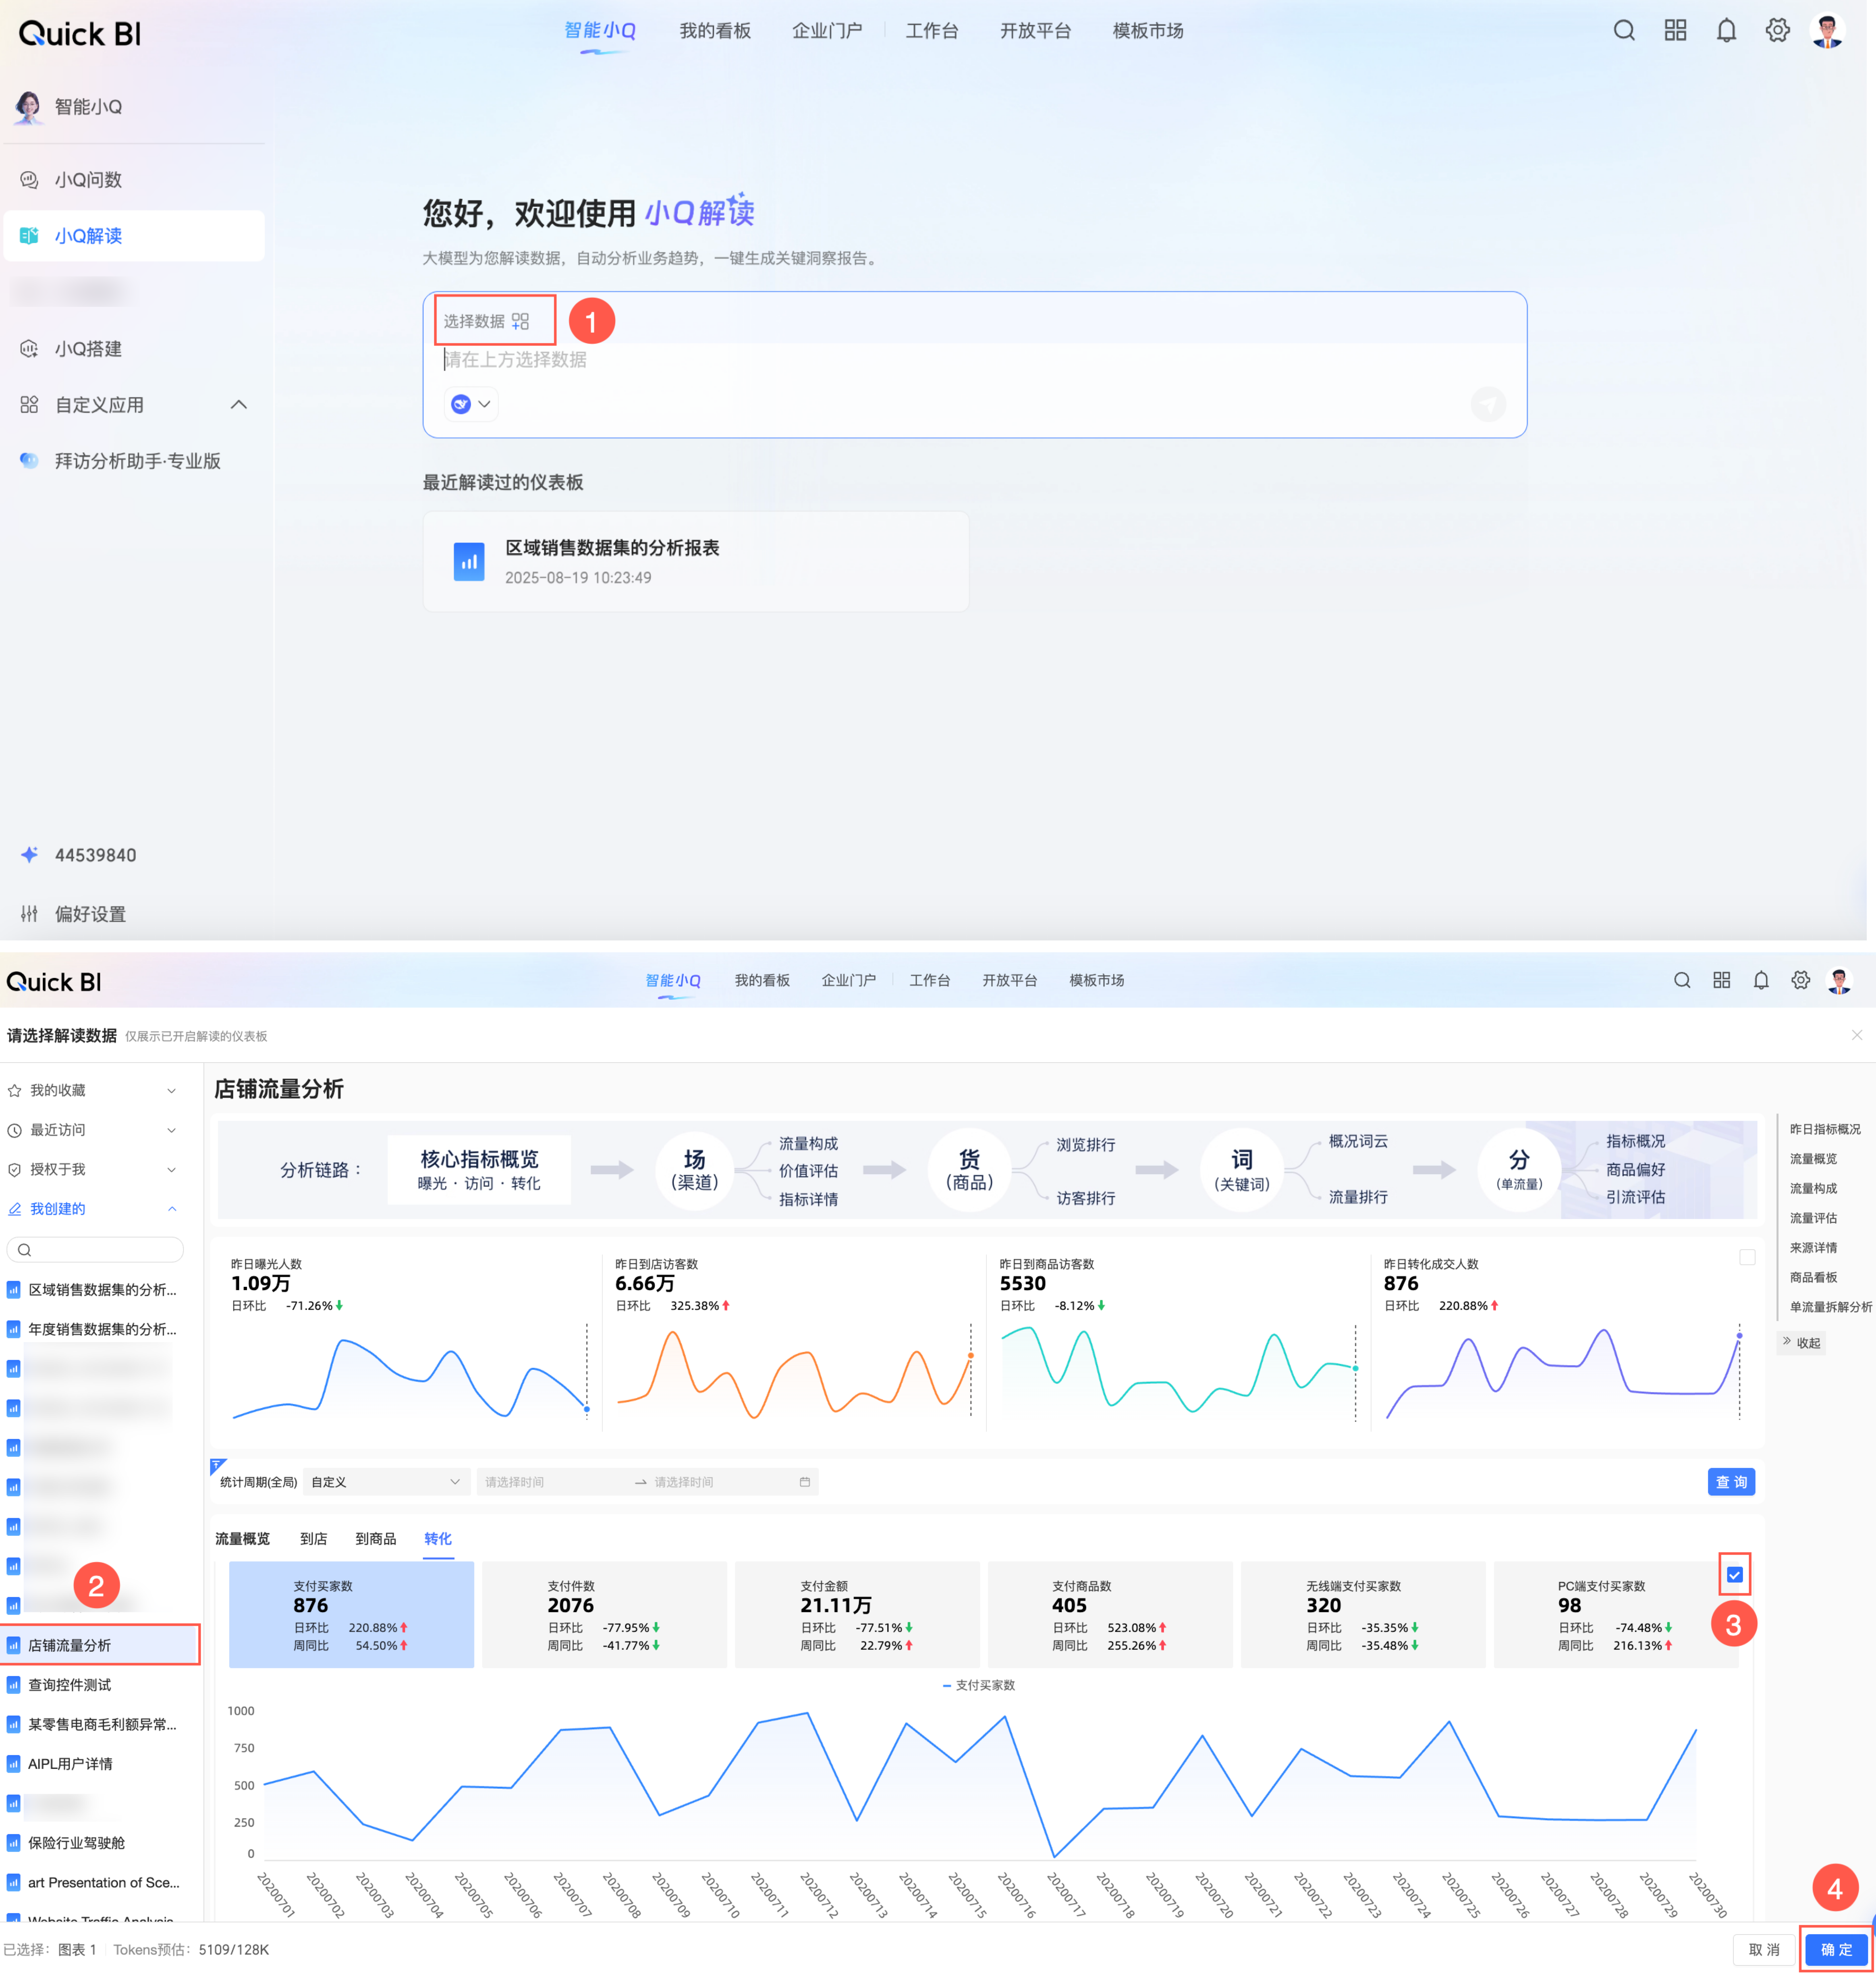1876x1977 pixels.
Task: Click the calendar icon in the date range field
Action: (x=805, y=1482)
